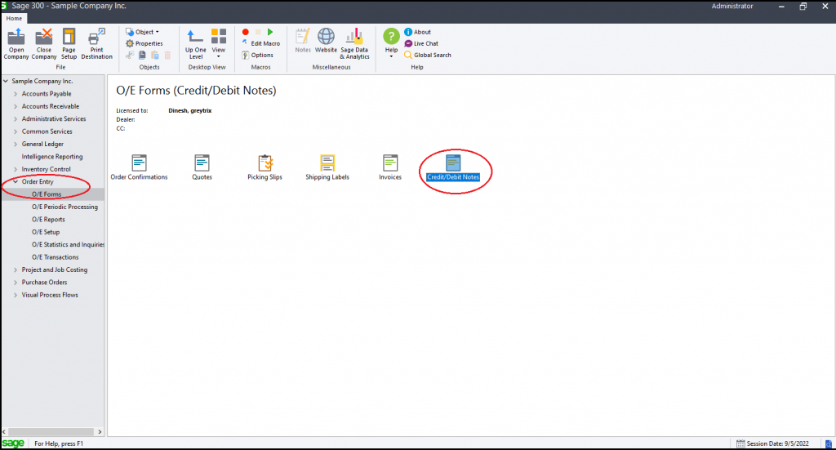
Task: Open Page Setup from ribbon
Action: point(69,37)
